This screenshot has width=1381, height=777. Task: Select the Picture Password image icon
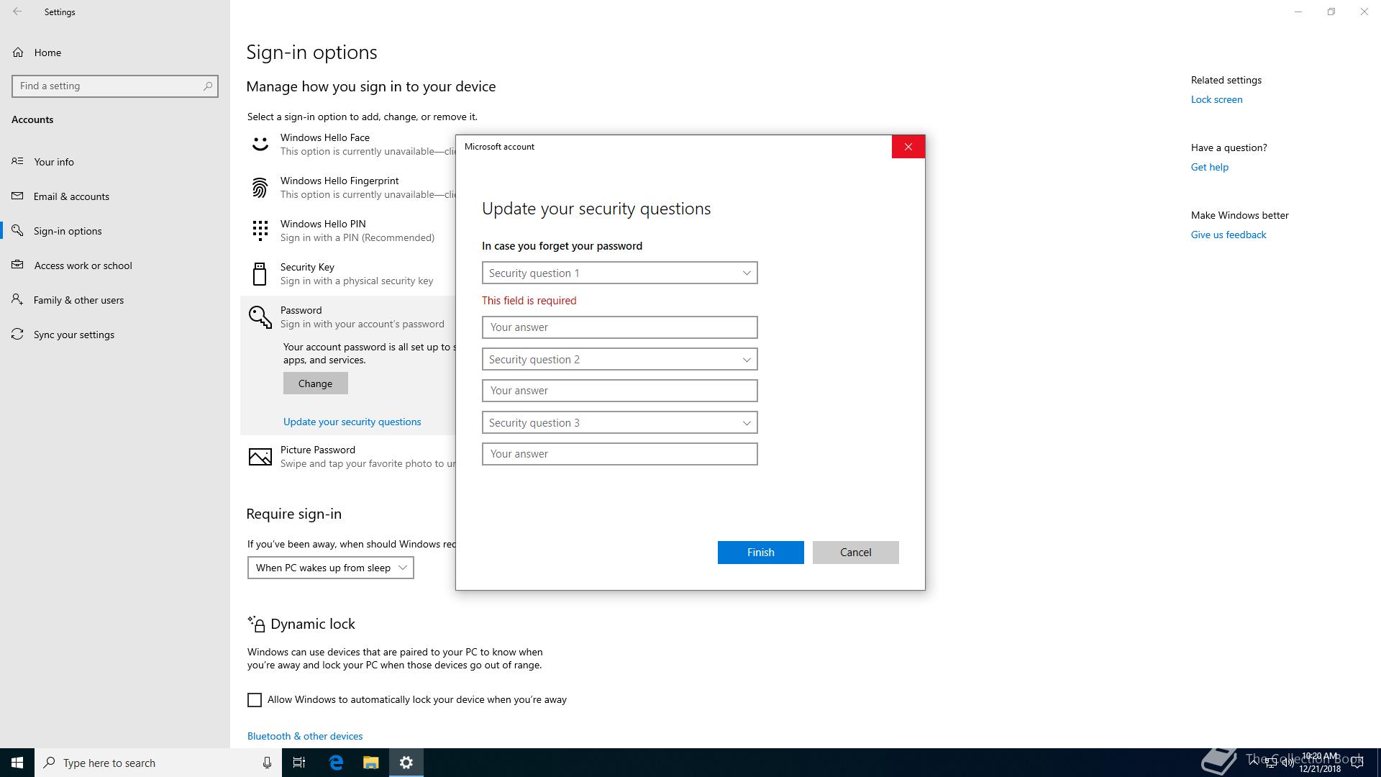(x=260, y=457)
